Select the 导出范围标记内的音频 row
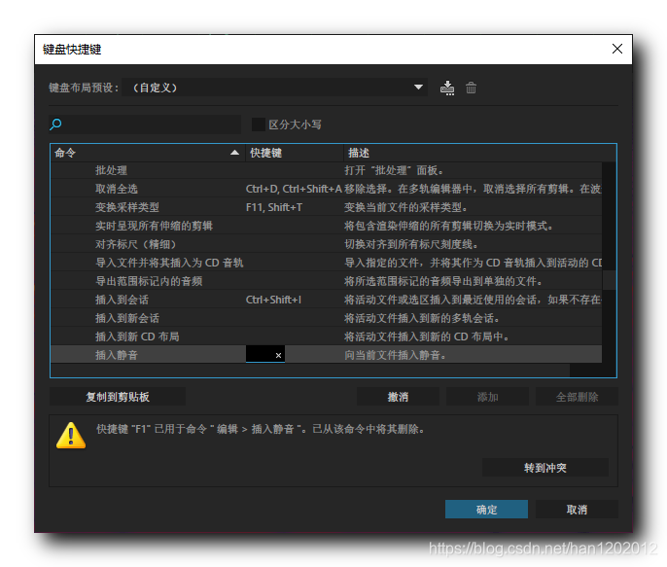Viewport: 667px width, 567px height. pos(326,281)
